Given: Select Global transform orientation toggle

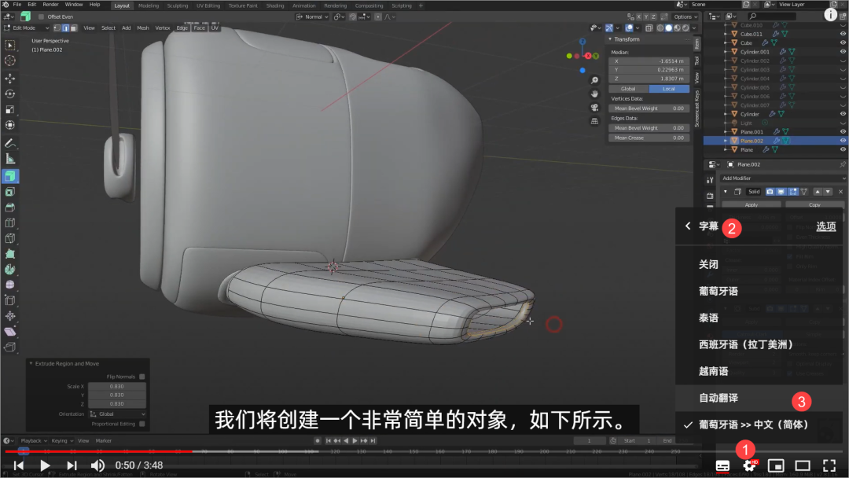Looking at the screenshot, I should tap(628, 89).
